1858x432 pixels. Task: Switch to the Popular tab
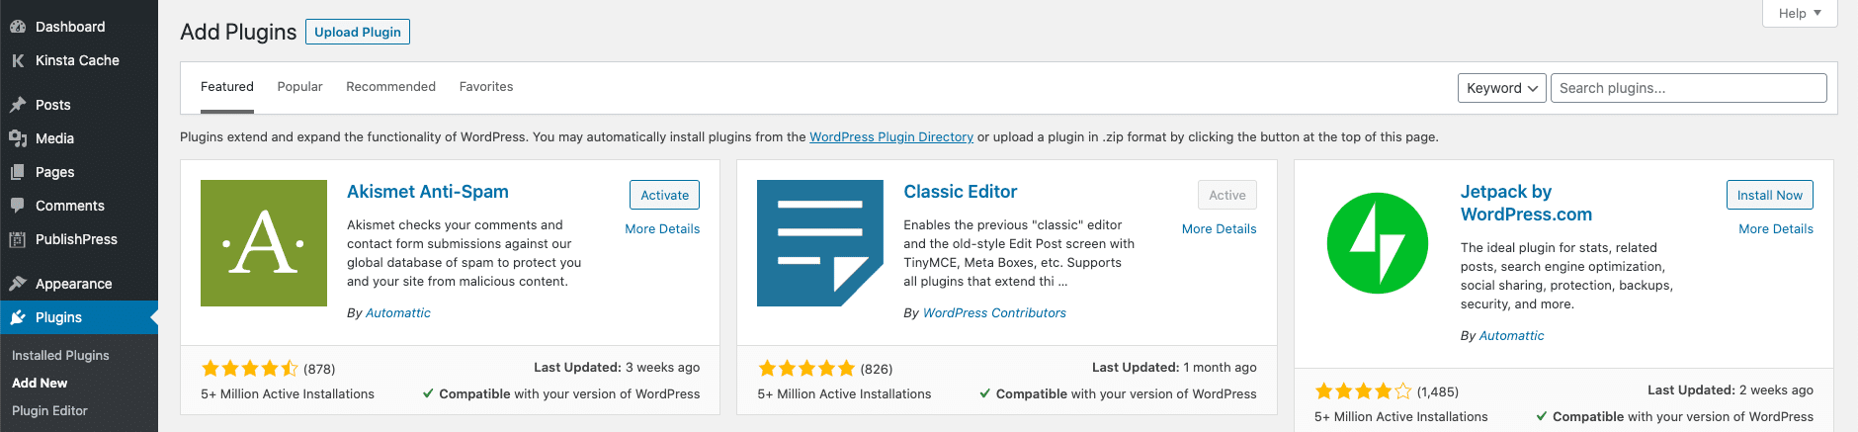[x=299, y=87]
